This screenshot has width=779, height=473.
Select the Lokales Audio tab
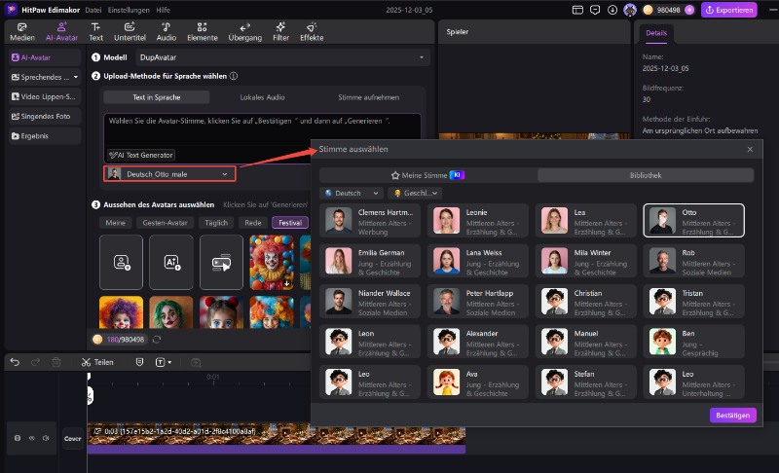click(x=263, y=97)
